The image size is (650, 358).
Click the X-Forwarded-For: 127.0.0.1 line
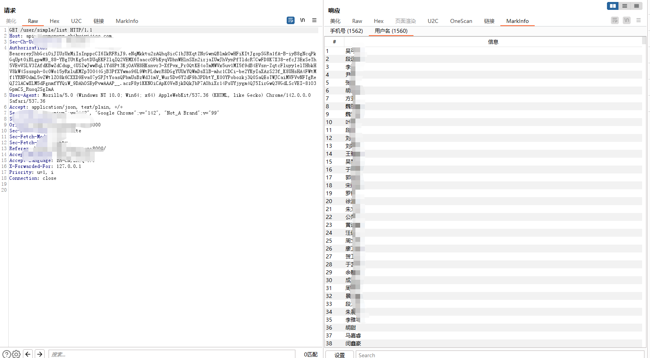[45, 166]
